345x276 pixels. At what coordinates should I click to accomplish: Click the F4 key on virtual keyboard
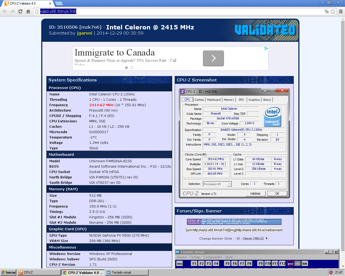pos(216,264)
